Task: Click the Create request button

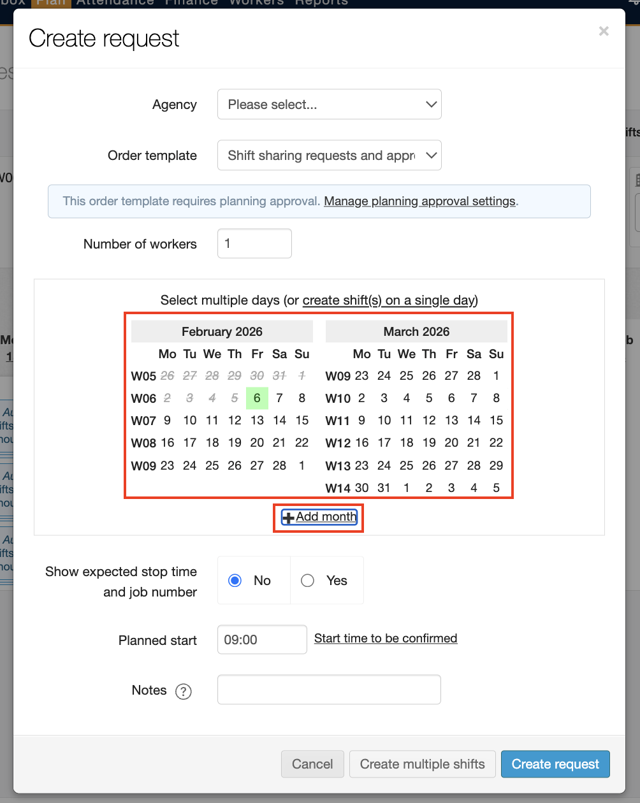Action: [555, 763]
